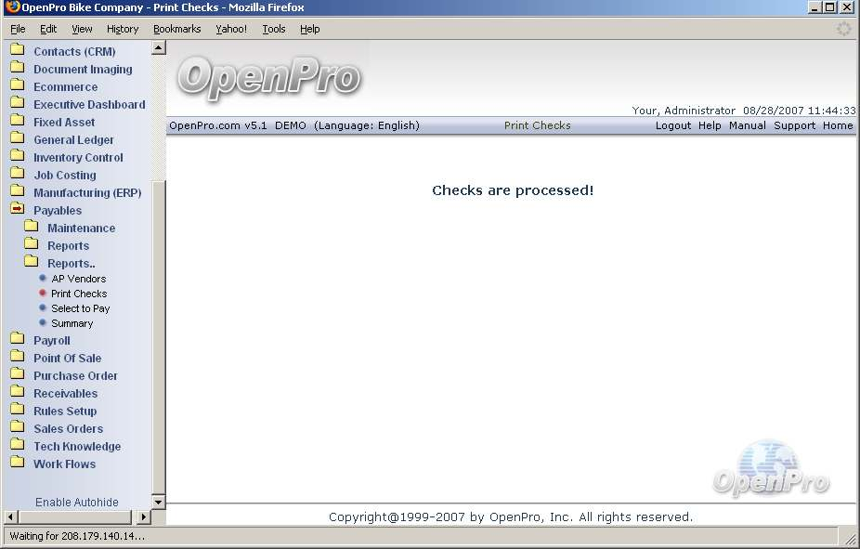Click sidebar horizontal scrollbar right arrow
This screenshot has height=549, width=860.
pos(144,517)
